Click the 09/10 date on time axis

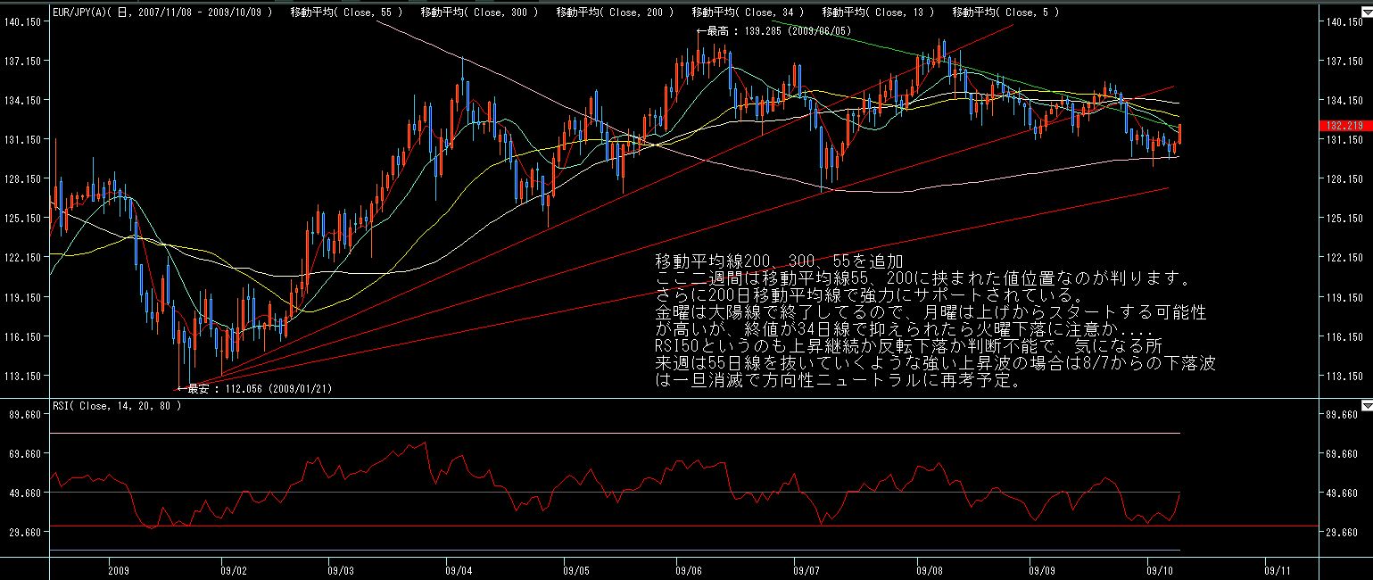(x=1160, y=568)
